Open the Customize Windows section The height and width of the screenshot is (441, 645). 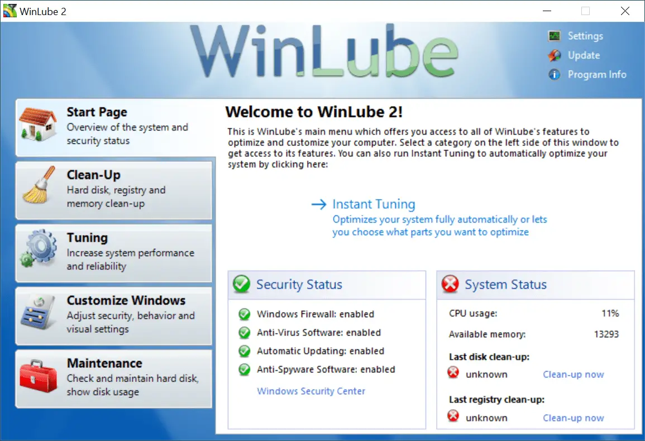(x=114, y=316)
